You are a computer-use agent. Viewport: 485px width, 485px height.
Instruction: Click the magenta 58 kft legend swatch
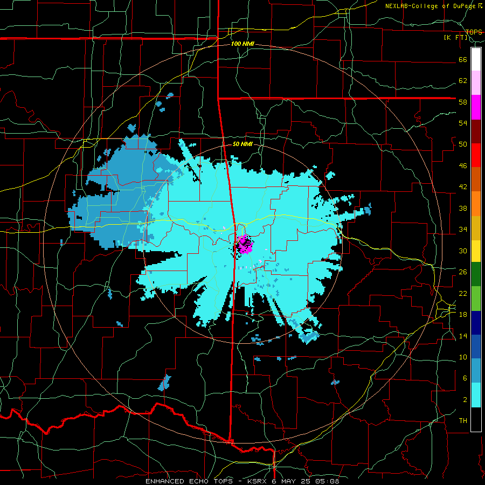pyautogui.click(x=476, y=107)
